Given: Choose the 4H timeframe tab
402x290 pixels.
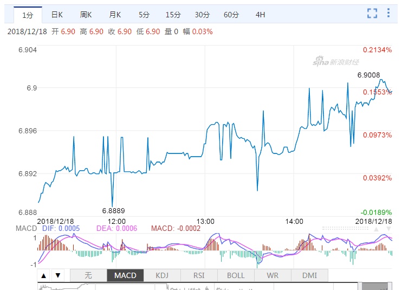Looking at the screenshot, I should pyautogui.click(x=260, y=15).
